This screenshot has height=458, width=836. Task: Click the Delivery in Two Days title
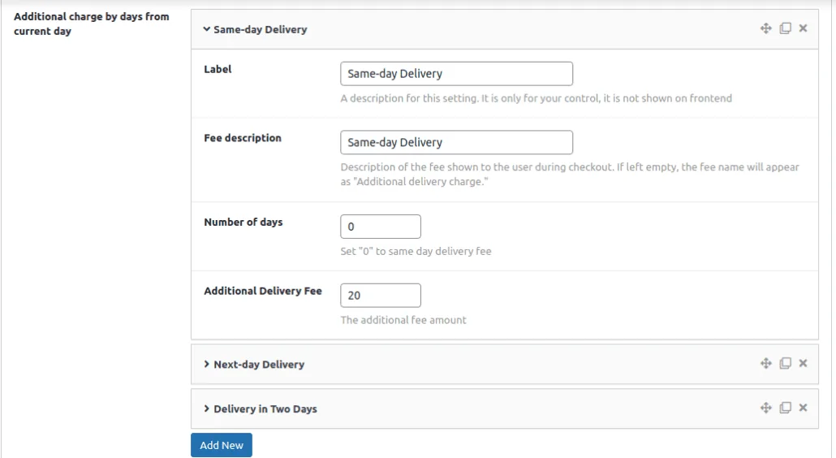pos(265,409)
